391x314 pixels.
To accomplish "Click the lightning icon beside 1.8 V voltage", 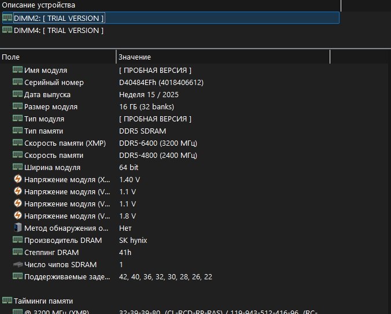I will click(18, 215).
